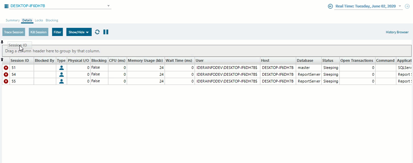Click the Trace Session button

14,32
